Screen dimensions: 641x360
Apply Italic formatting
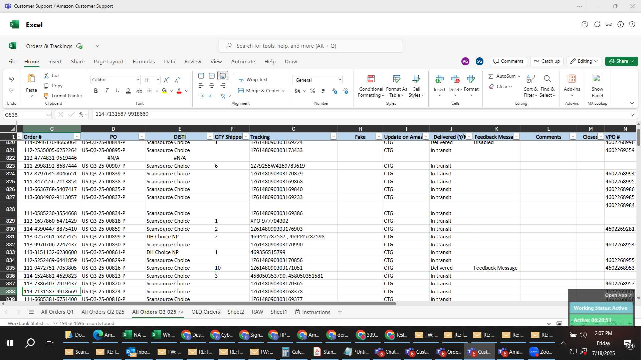106,91
